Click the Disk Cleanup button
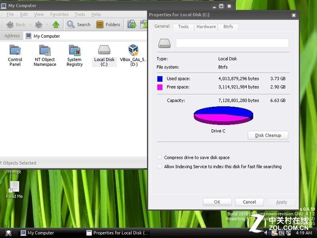This screenshot has height=238, width=317. [268, 135]
